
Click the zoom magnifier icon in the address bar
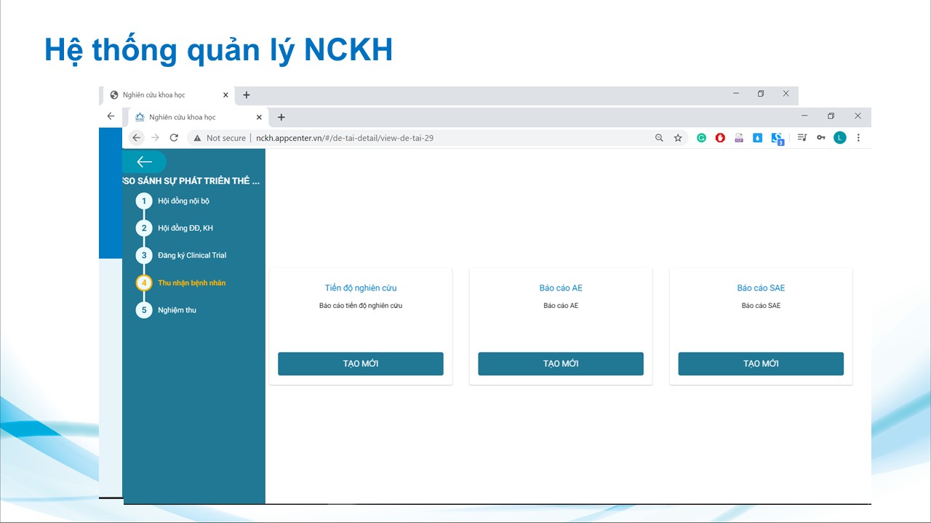[x=659, y=138]
